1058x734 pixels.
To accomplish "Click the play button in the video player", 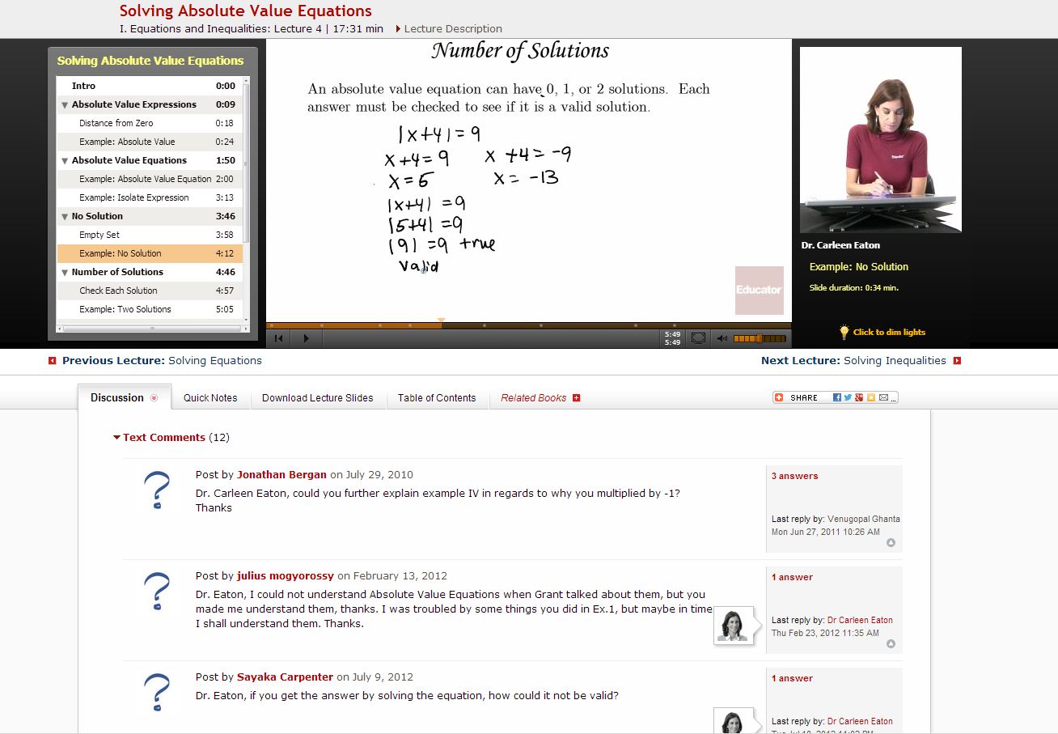I will coord(306,338).
